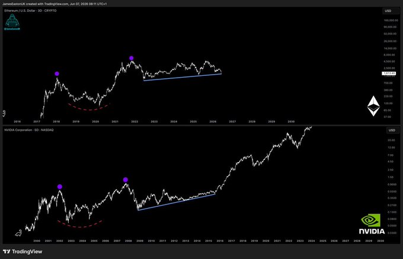This screenshot has height=259, width=403.
Task: Click the NVIDIA wordmark text
Action: coord(372,231)
